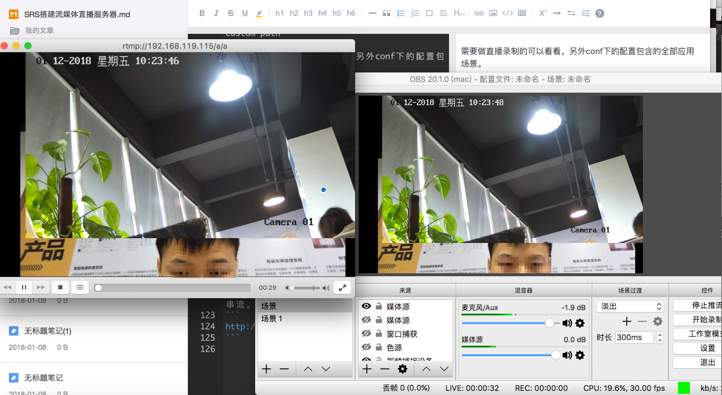The height and width of the screenshot is (395, 722).
Task: Select the yellow highlight marker tool
Action: (x=259, y=13)
